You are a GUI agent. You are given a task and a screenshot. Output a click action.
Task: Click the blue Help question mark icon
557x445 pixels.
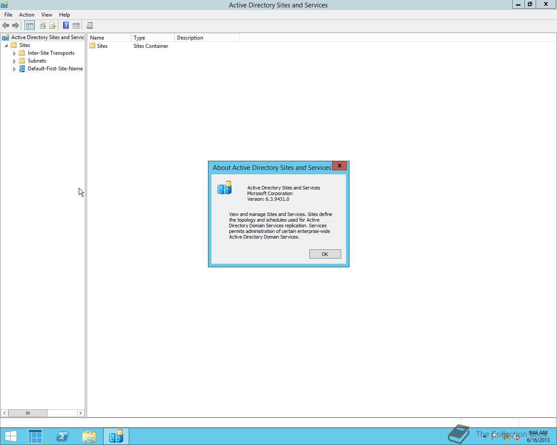66,26
